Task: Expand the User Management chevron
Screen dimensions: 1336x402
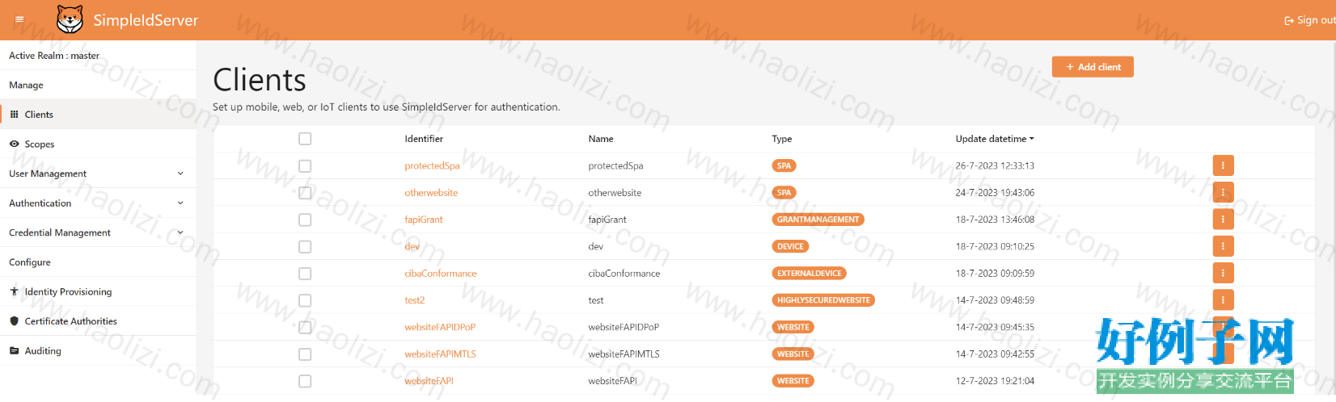Action: click(180, 174)
